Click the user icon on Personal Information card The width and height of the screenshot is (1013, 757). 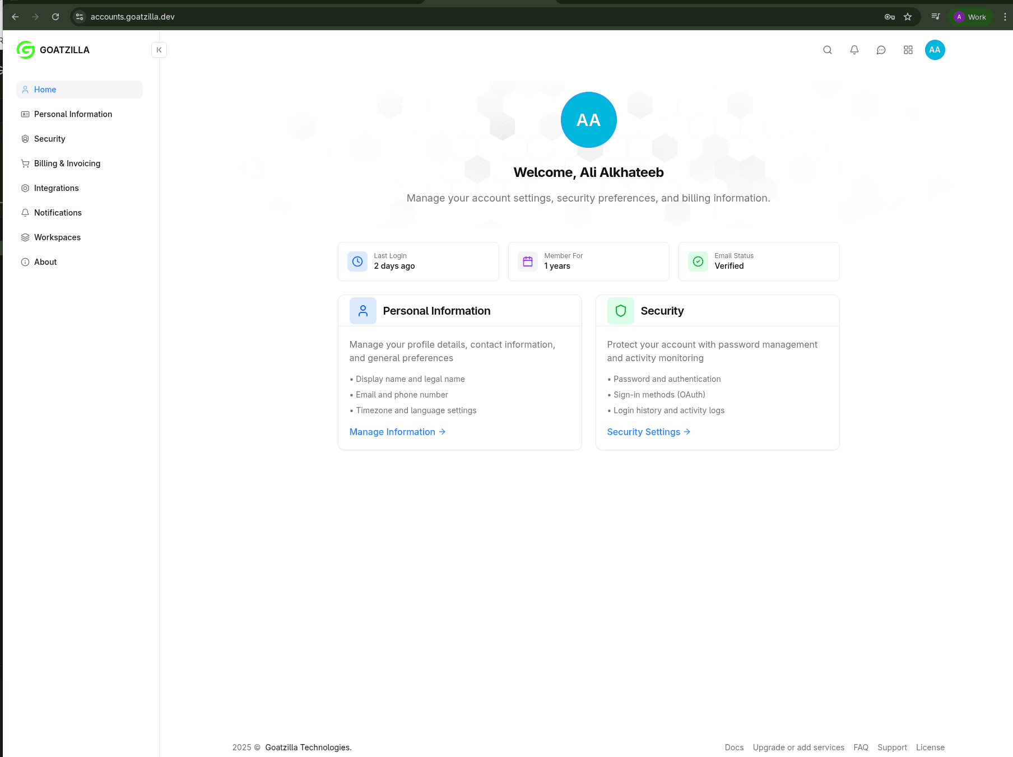tap(363, 311)
